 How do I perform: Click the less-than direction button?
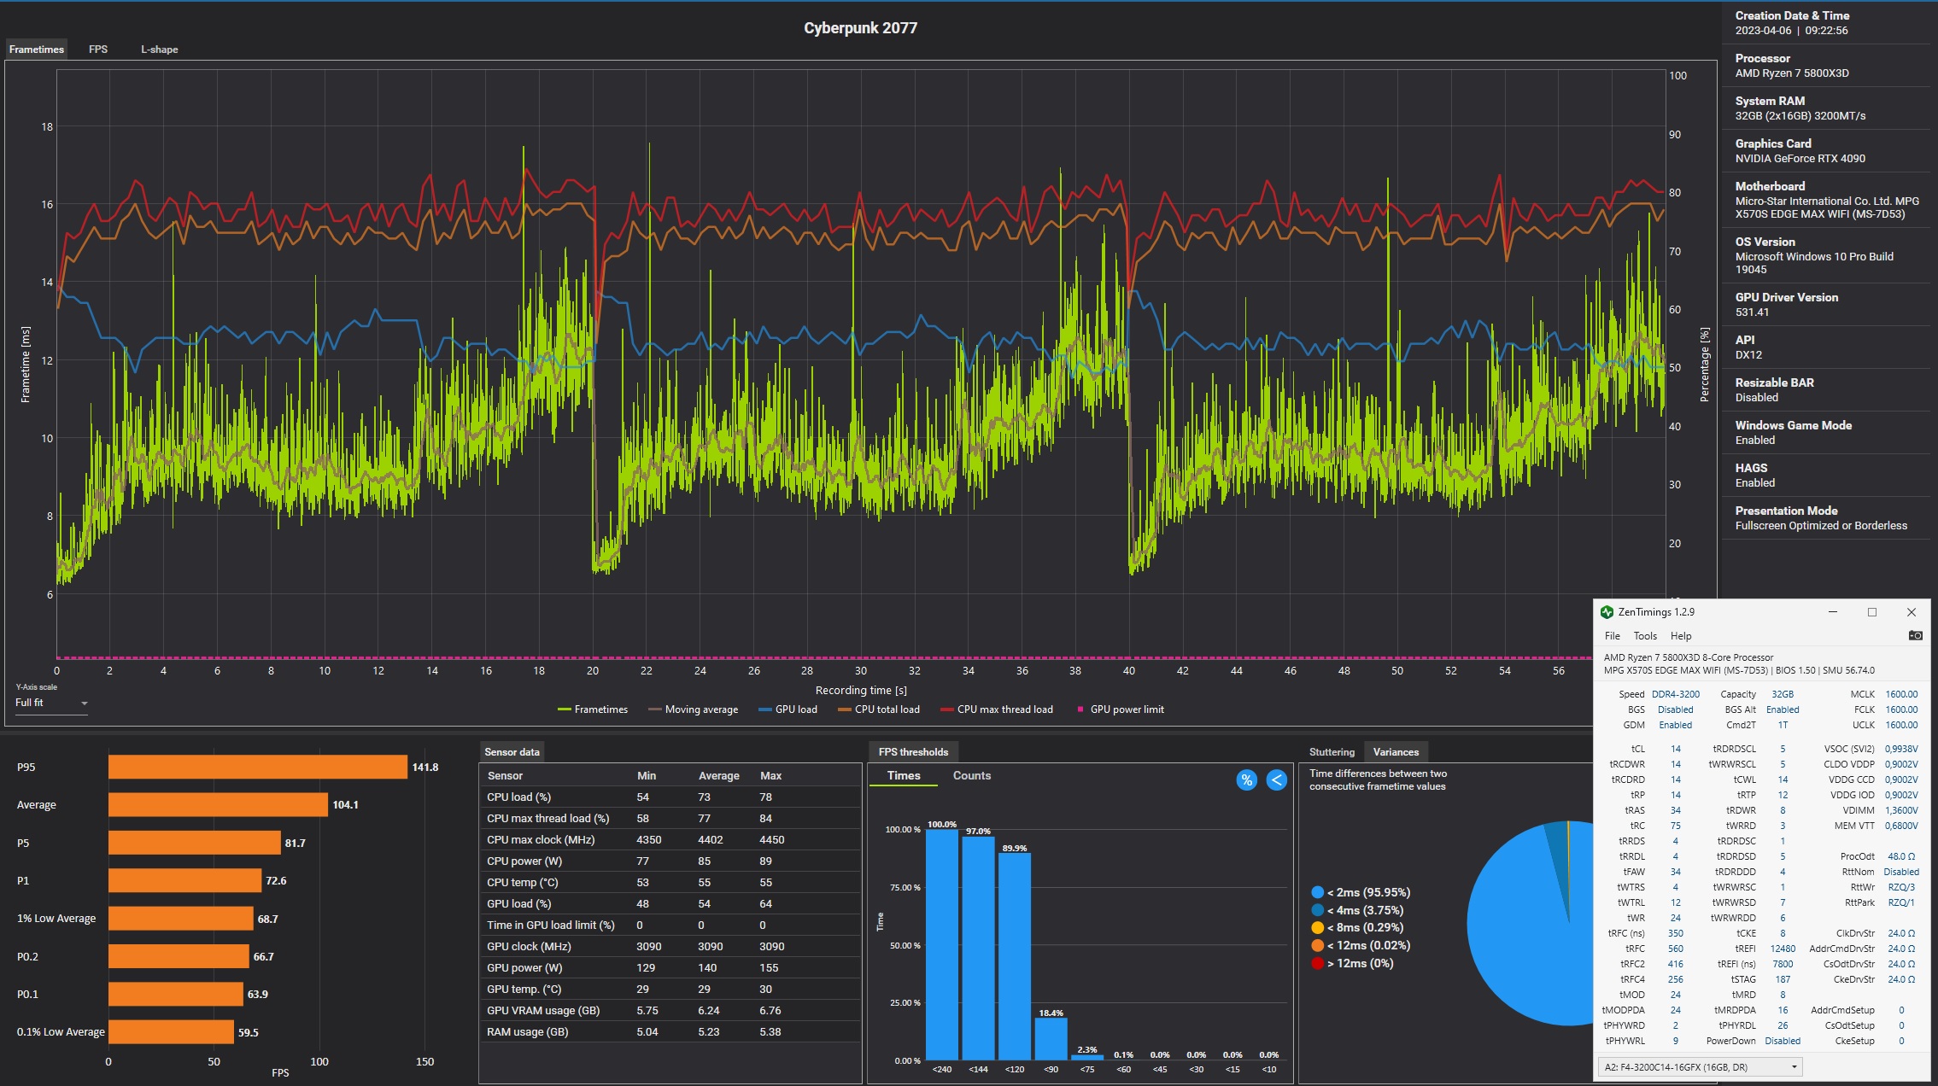point(1276,779)
